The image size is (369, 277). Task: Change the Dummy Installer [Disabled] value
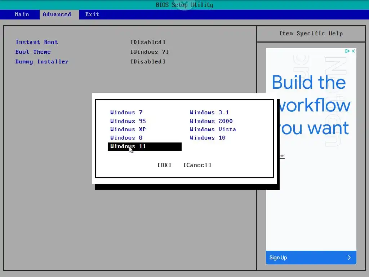pyautogui.click(x=148, y=62)
